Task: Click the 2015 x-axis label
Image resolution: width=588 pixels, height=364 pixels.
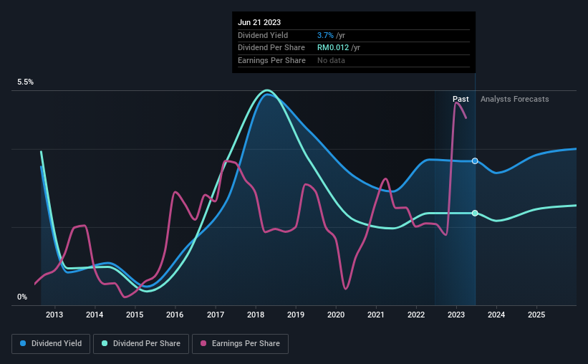Action: tap(135, 315)
